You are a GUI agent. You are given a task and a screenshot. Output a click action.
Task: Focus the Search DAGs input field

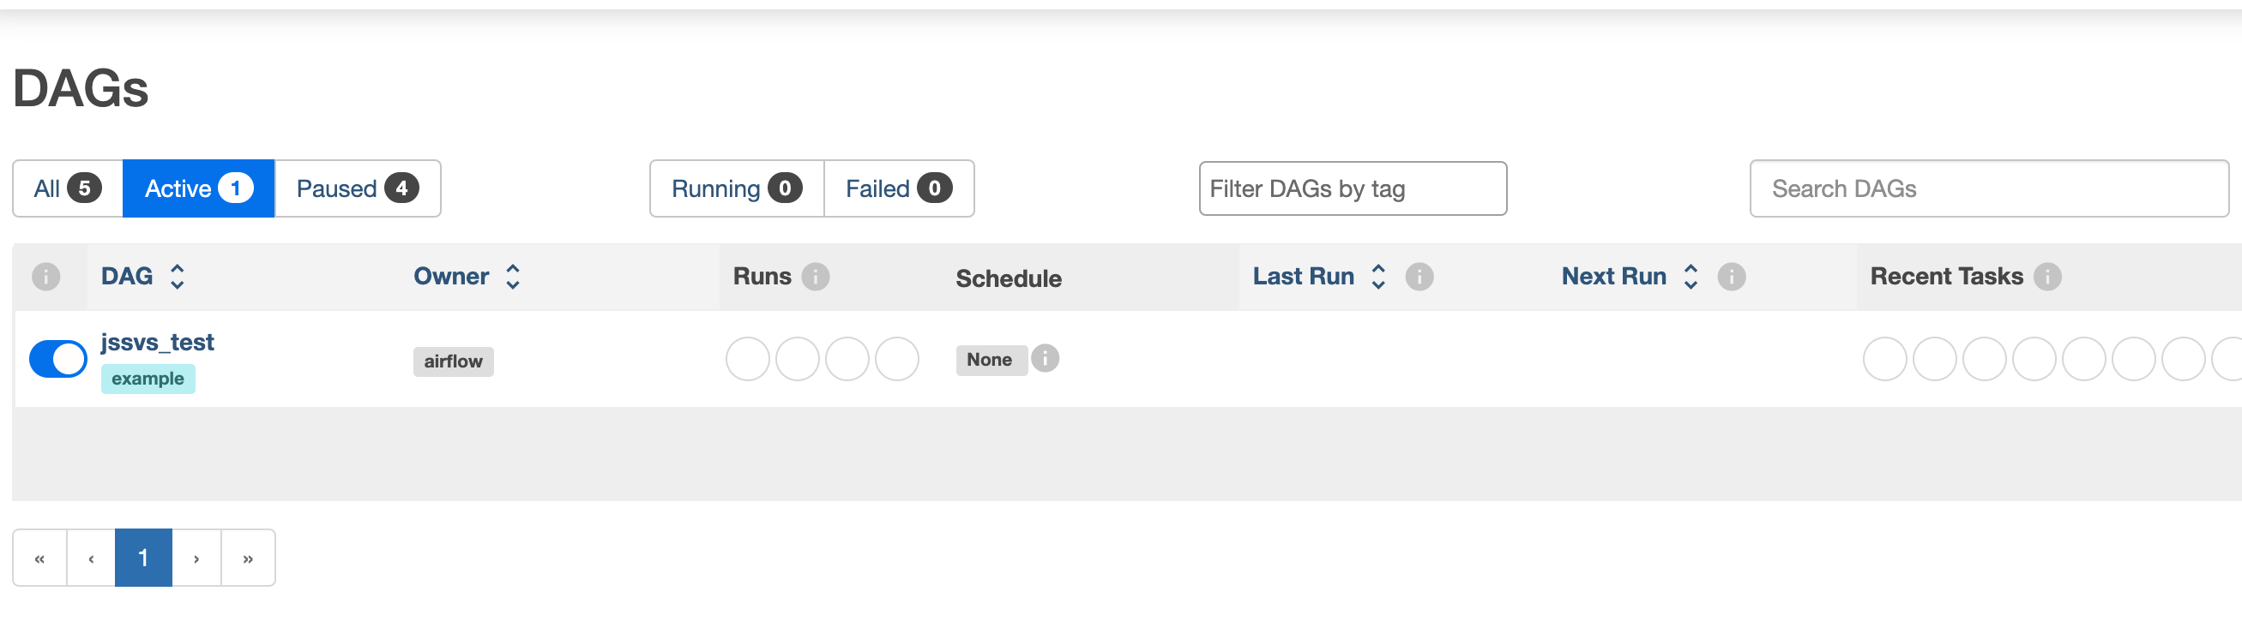(x=1989, y=188)
